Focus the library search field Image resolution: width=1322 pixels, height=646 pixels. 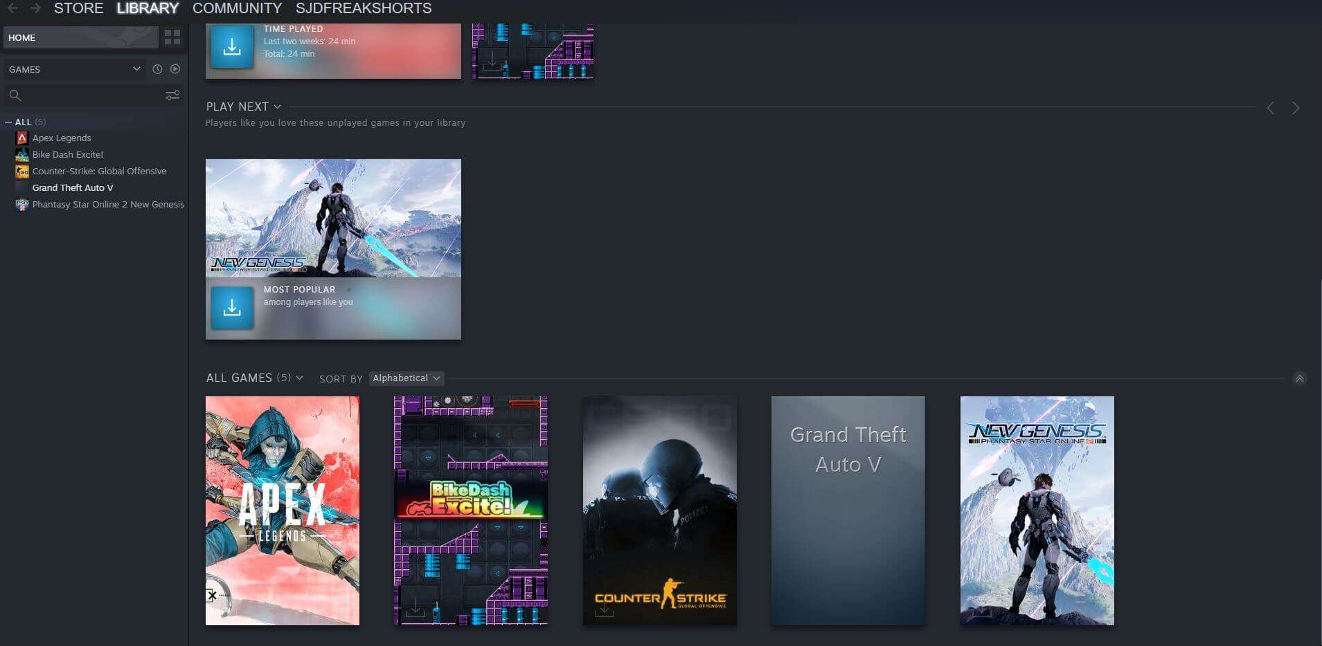coord(83,95)
